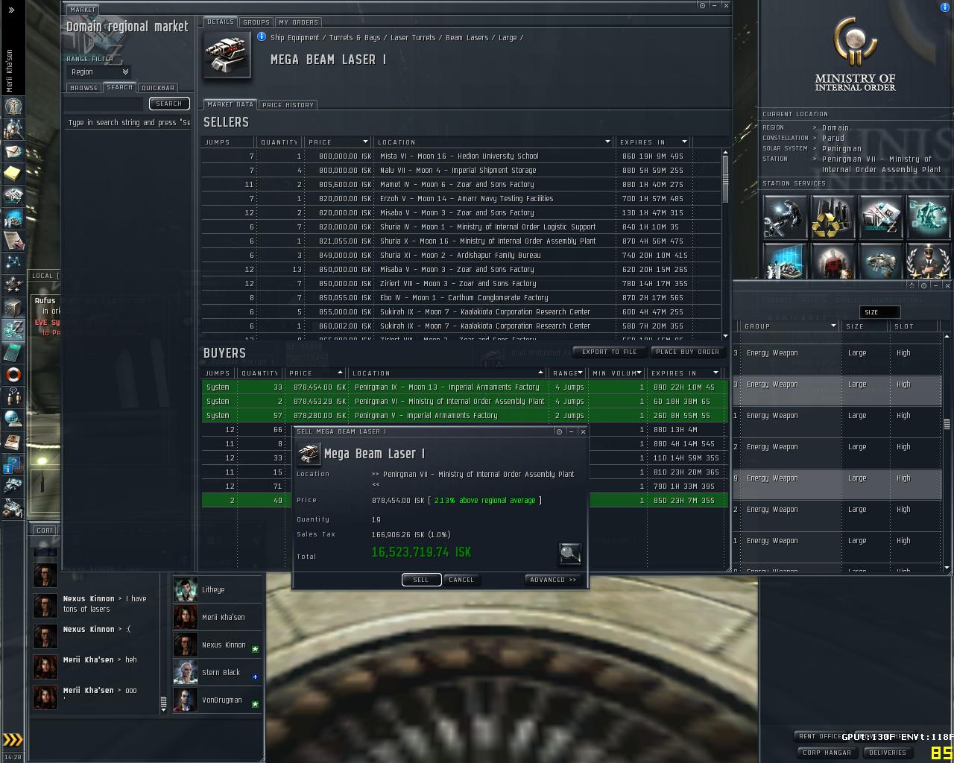The height and width of the screenshot is (763, 954).
Task: Open the journal pen-and-paper sidebar icon
Action: pyautogui.click(x=13, y=240)
